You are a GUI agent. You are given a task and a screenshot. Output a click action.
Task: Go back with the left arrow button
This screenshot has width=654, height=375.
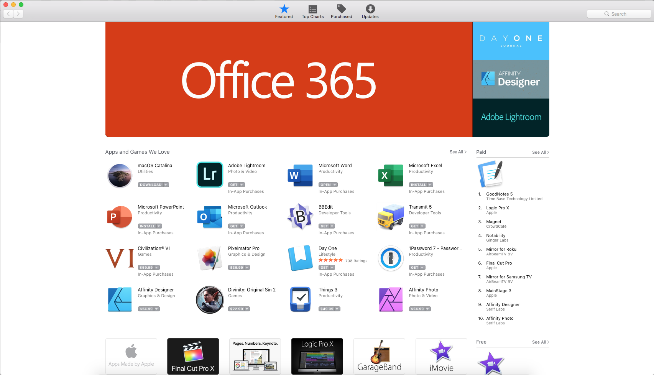8,14
